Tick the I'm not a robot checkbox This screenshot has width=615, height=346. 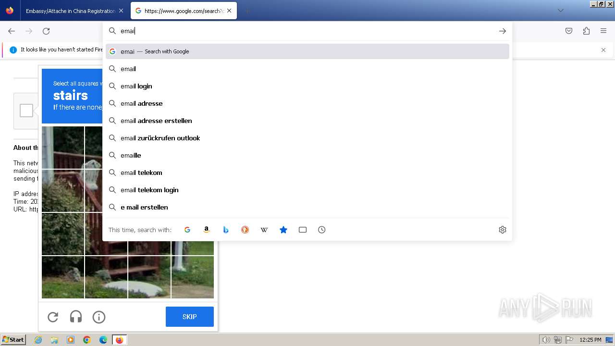(26, 111)
